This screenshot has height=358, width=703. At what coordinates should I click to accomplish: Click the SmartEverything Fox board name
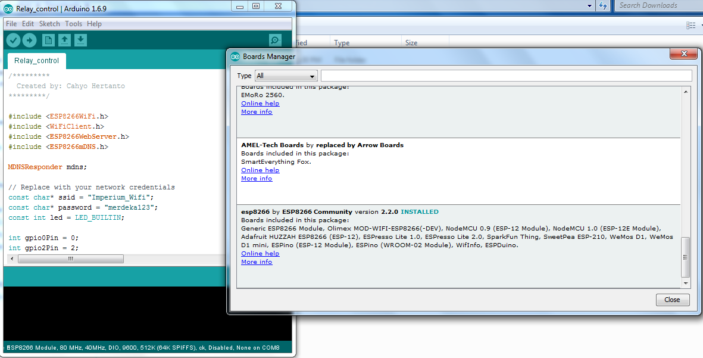[x=275, y=162]
